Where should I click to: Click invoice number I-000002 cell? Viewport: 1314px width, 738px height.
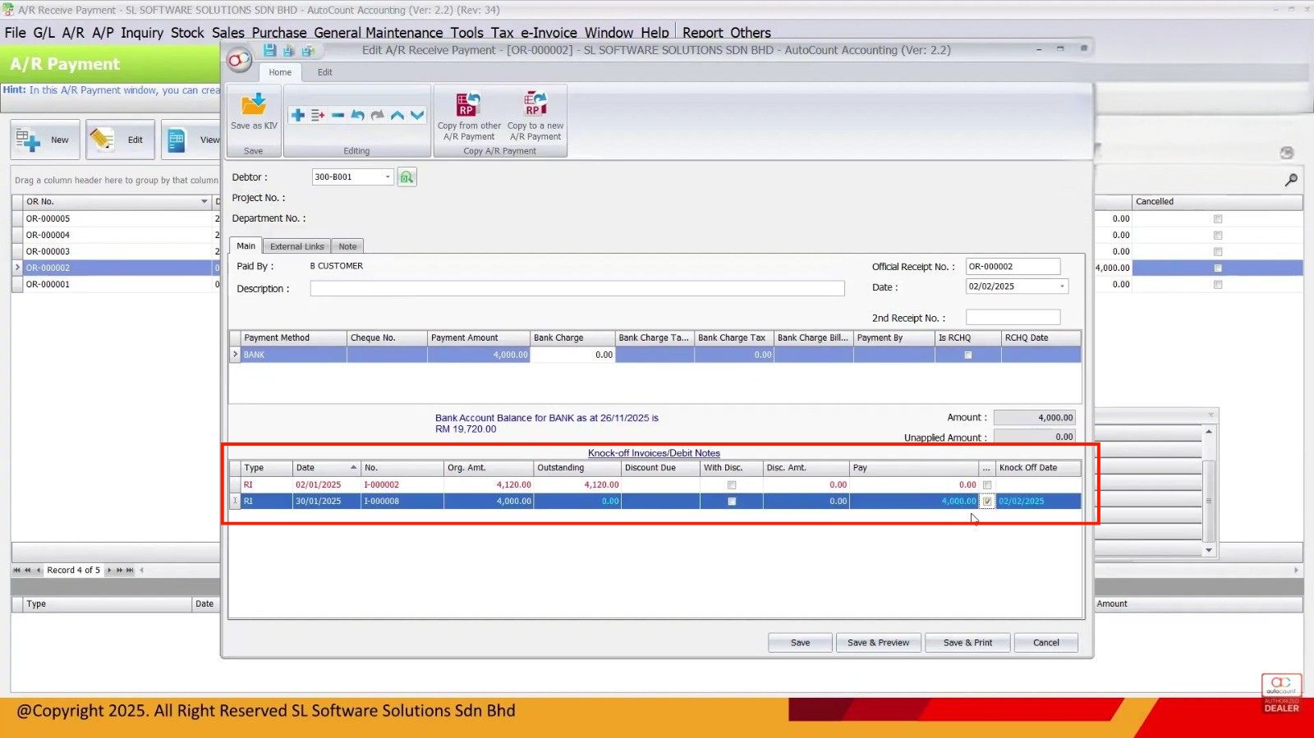click(402, 485)
